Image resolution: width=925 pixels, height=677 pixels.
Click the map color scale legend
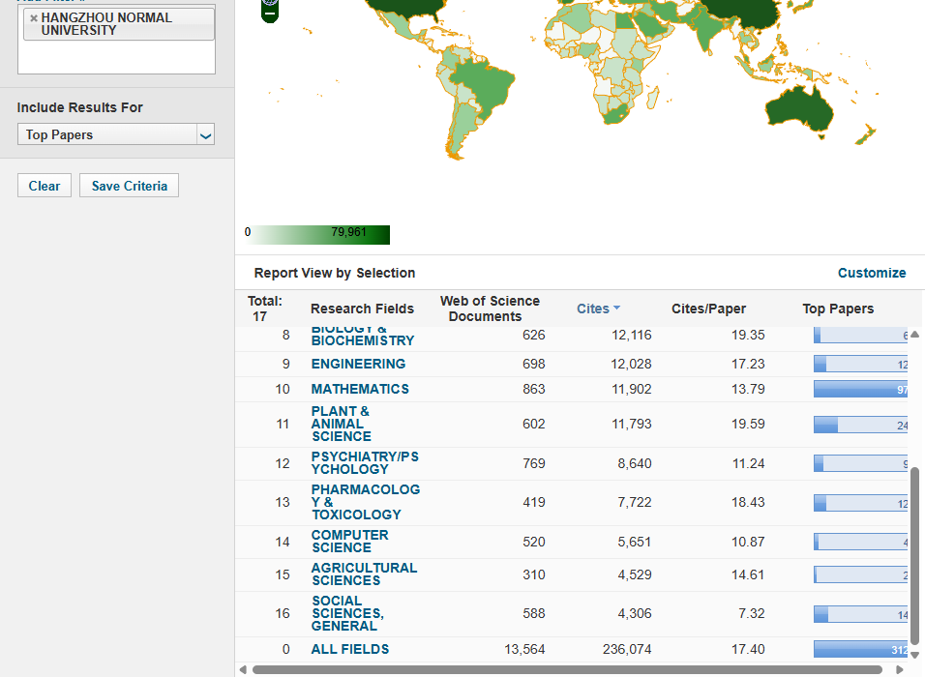point(317,234)
